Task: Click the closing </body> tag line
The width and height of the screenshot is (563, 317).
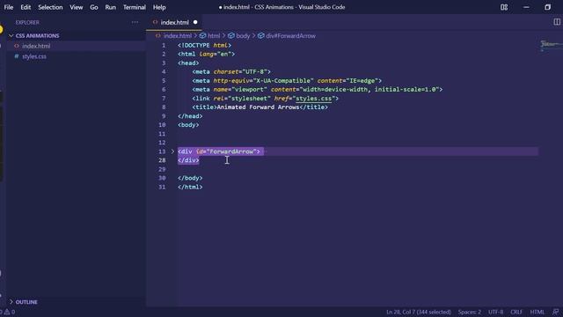Action: (190, 178)
